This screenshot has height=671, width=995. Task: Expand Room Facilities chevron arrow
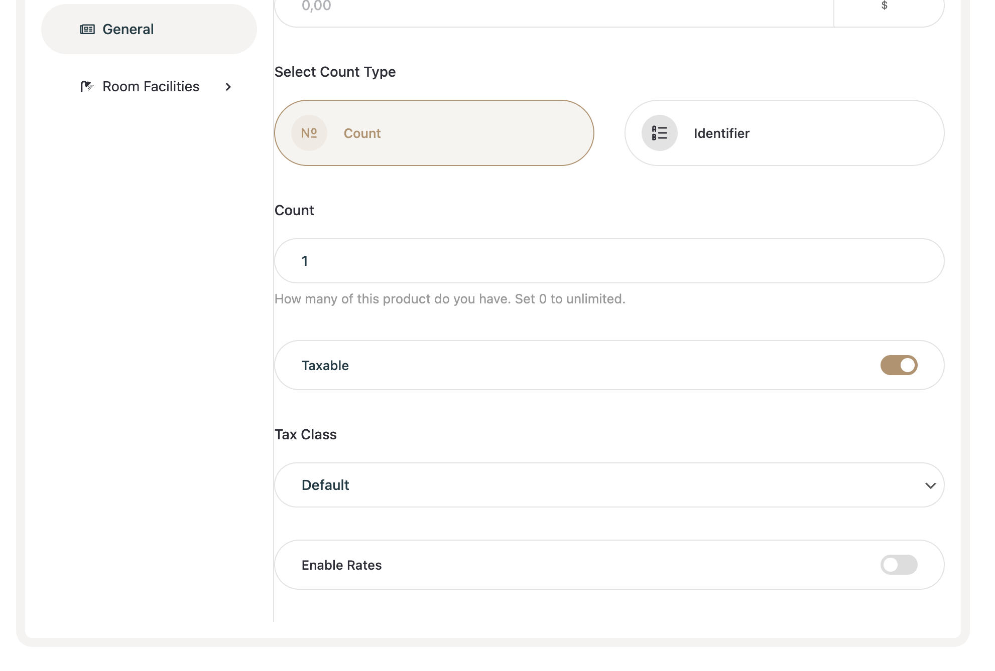[x=228, y=87]
